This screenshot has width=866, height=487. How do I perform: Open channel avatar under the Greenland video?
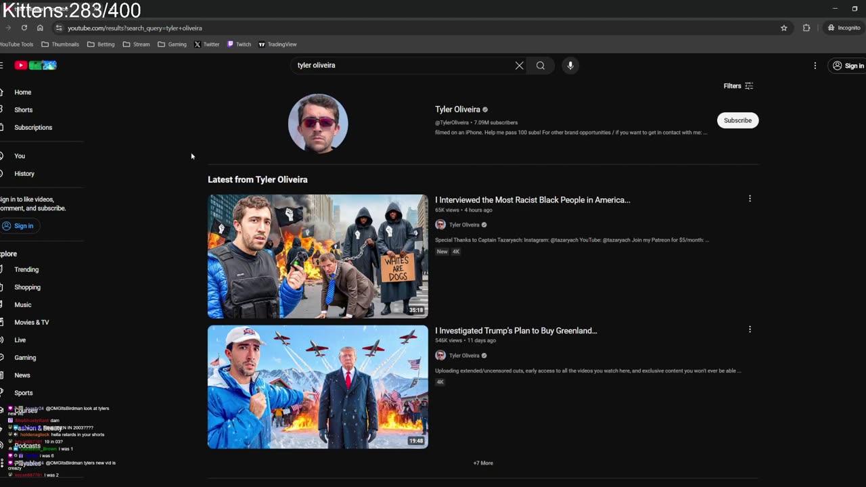tap(440, 355)
